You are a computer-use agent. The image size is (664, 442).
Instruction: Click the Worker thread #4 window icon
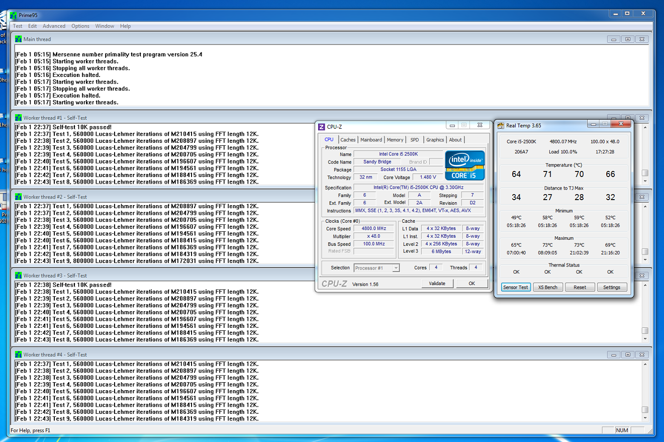tap(19, 355)
